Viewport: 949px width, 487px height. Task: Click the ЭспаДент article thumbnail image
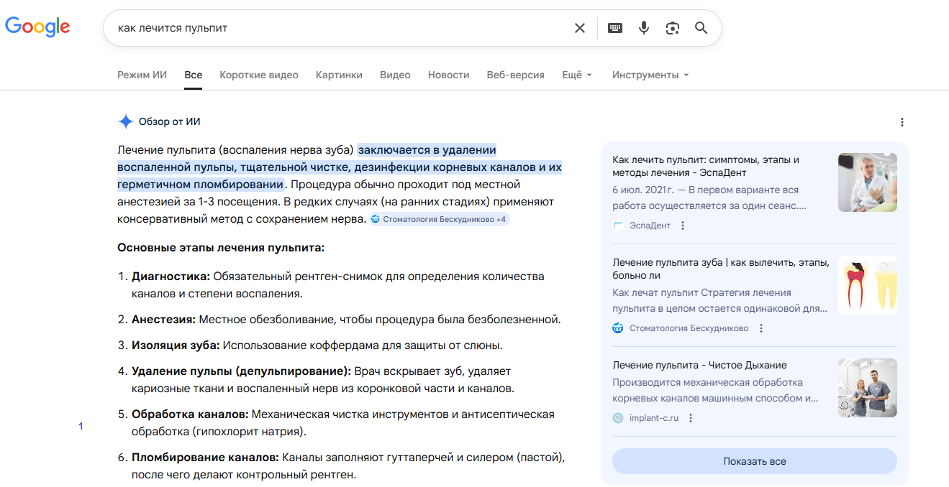pos(867,182)
